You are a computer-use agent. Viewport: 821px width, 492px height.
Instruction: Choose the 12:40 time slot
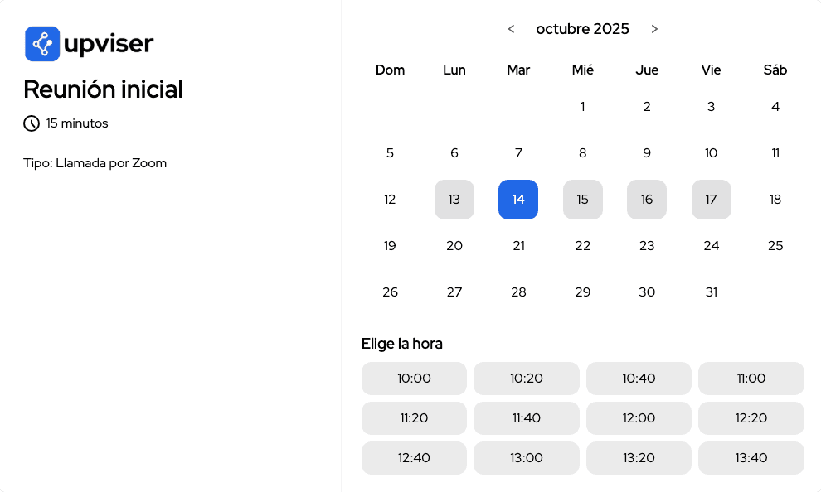[x=414, y=457]
